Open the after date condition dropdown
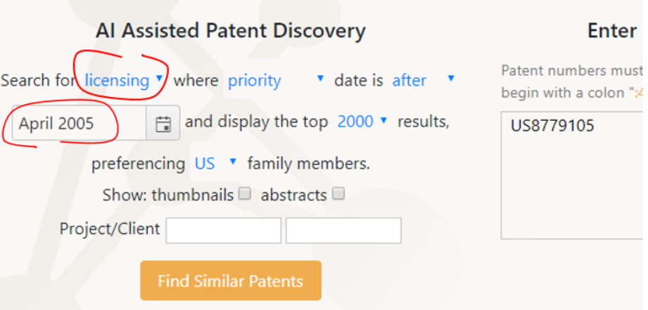 tap(423, 80)
